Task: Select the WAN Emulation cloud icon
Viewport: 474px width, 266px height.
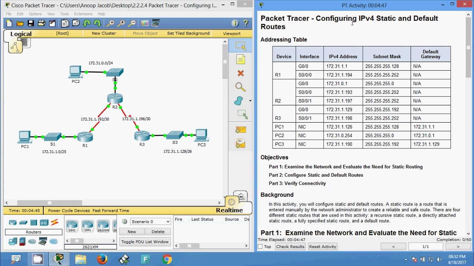Action: (32, 241)
